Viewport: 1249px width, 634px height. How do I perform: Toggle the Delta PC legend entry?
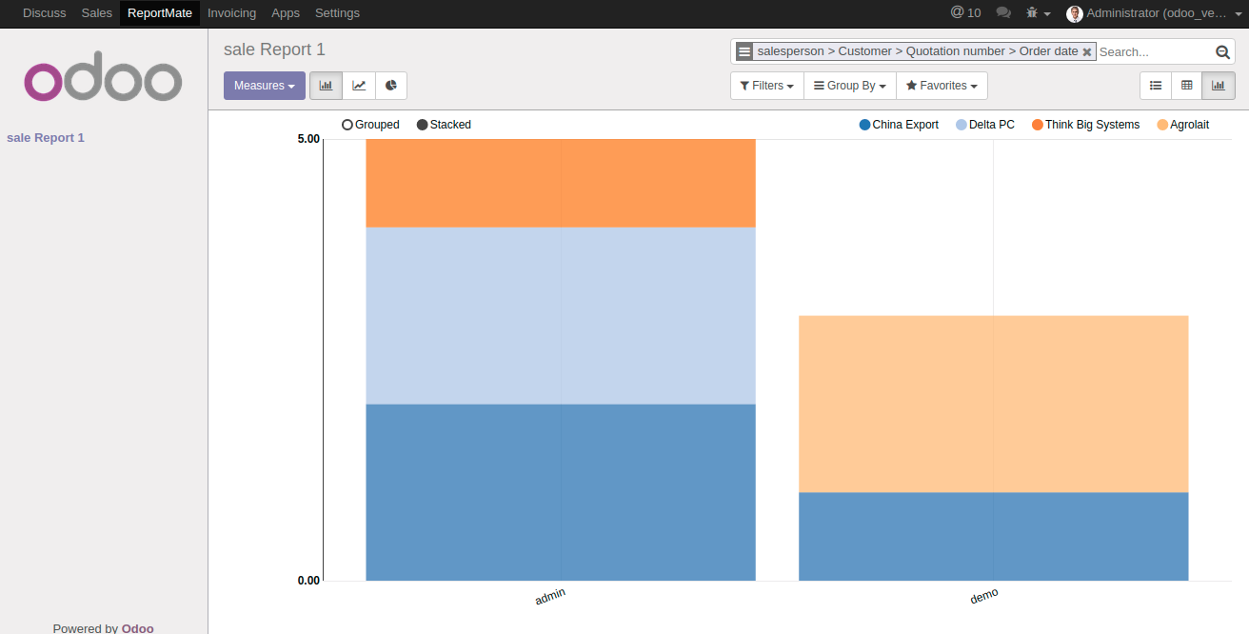pyautogui.click(x=984, y=124)
